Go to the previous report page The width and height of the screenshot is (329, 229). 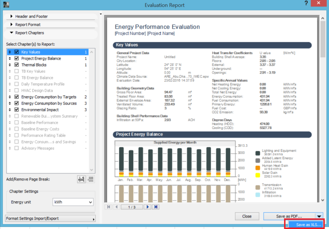click(x=117, y=207)
